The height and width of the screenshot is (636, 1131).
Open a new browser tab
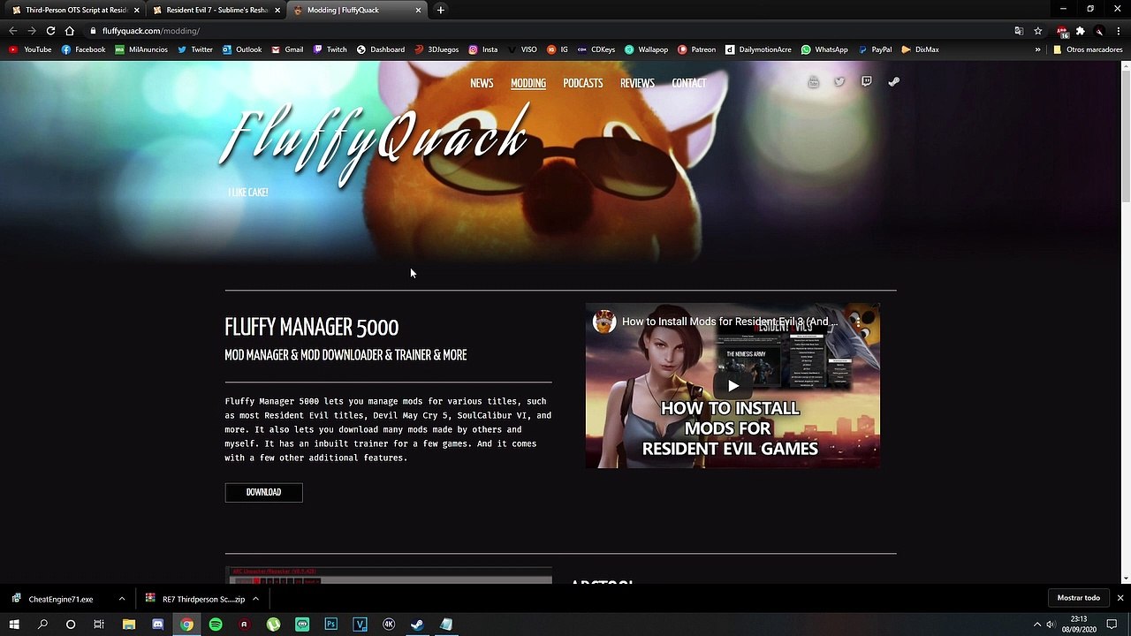(x=440, y=10)
